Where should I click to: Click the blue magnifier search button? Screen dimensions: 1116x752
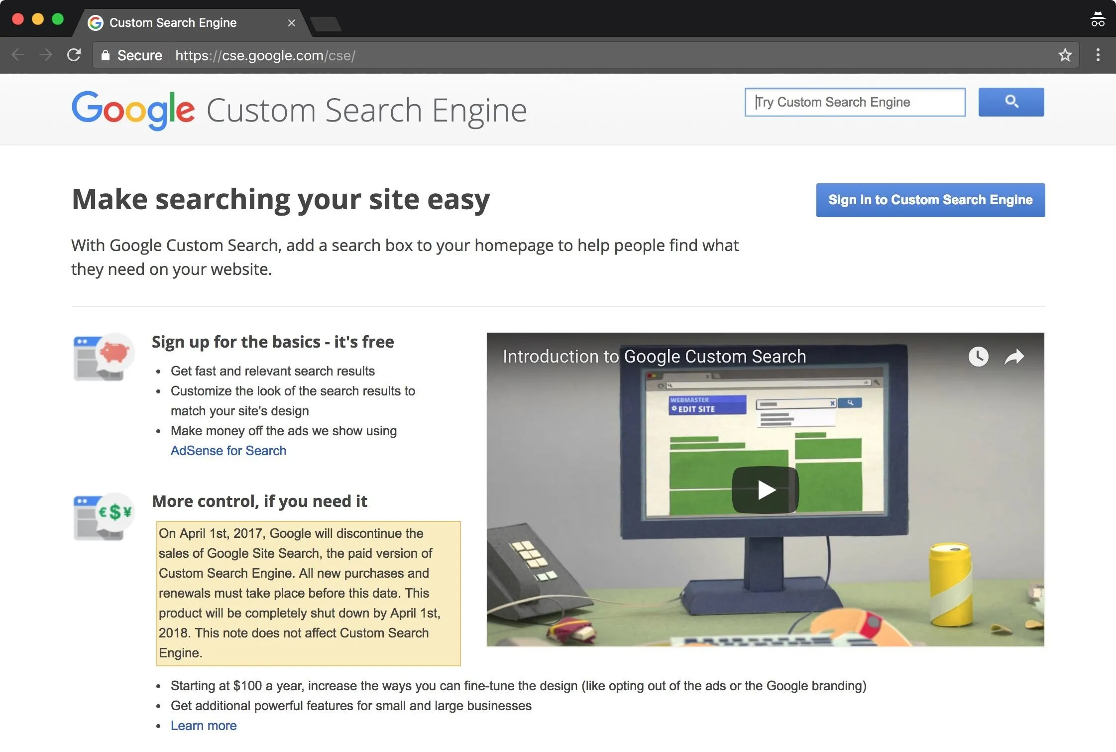pos(1010,102)
